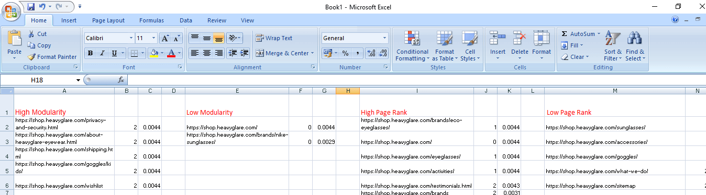The image size is (706, 195).
Task: Activate Format Painter
Action: point(52,57)
